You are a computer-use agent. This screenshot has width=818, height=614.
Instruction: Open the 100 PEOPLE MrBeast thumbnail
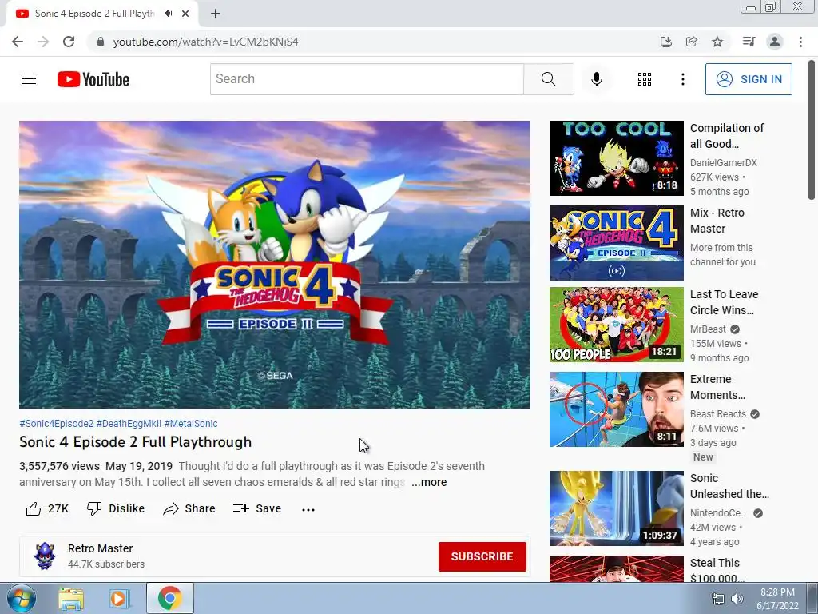[616, 325]
